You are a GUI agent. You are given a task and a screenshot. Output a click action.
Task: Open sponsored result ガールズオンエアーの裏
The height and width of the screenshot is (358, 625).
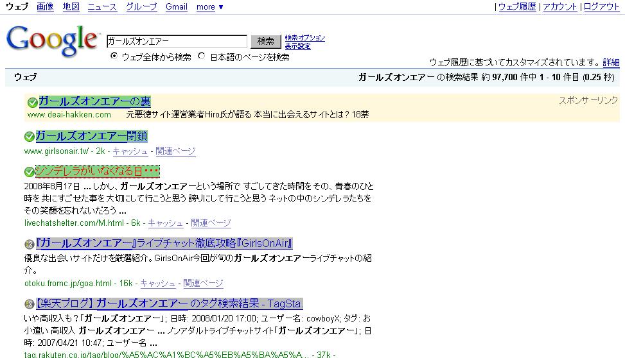click(x=95, y=101)
